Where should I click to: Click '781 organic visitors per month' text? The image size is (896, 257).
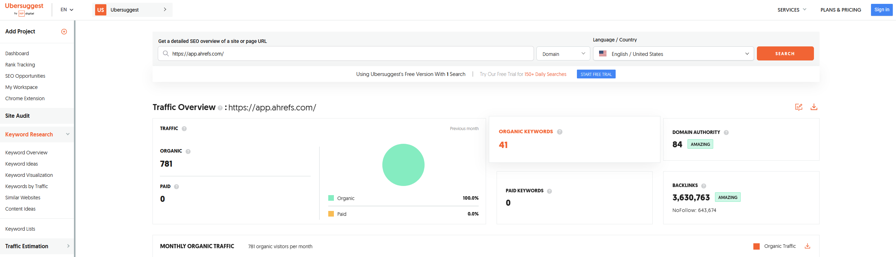point(280,246)
